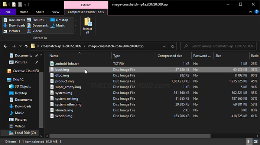
Task: Go up one folder level
Action: click(26, 46)
